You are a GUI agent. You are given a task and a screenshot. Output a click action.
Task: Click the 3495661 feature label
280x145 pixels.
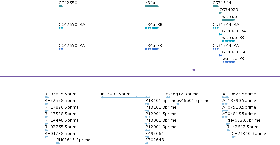(x=154, y=134)
